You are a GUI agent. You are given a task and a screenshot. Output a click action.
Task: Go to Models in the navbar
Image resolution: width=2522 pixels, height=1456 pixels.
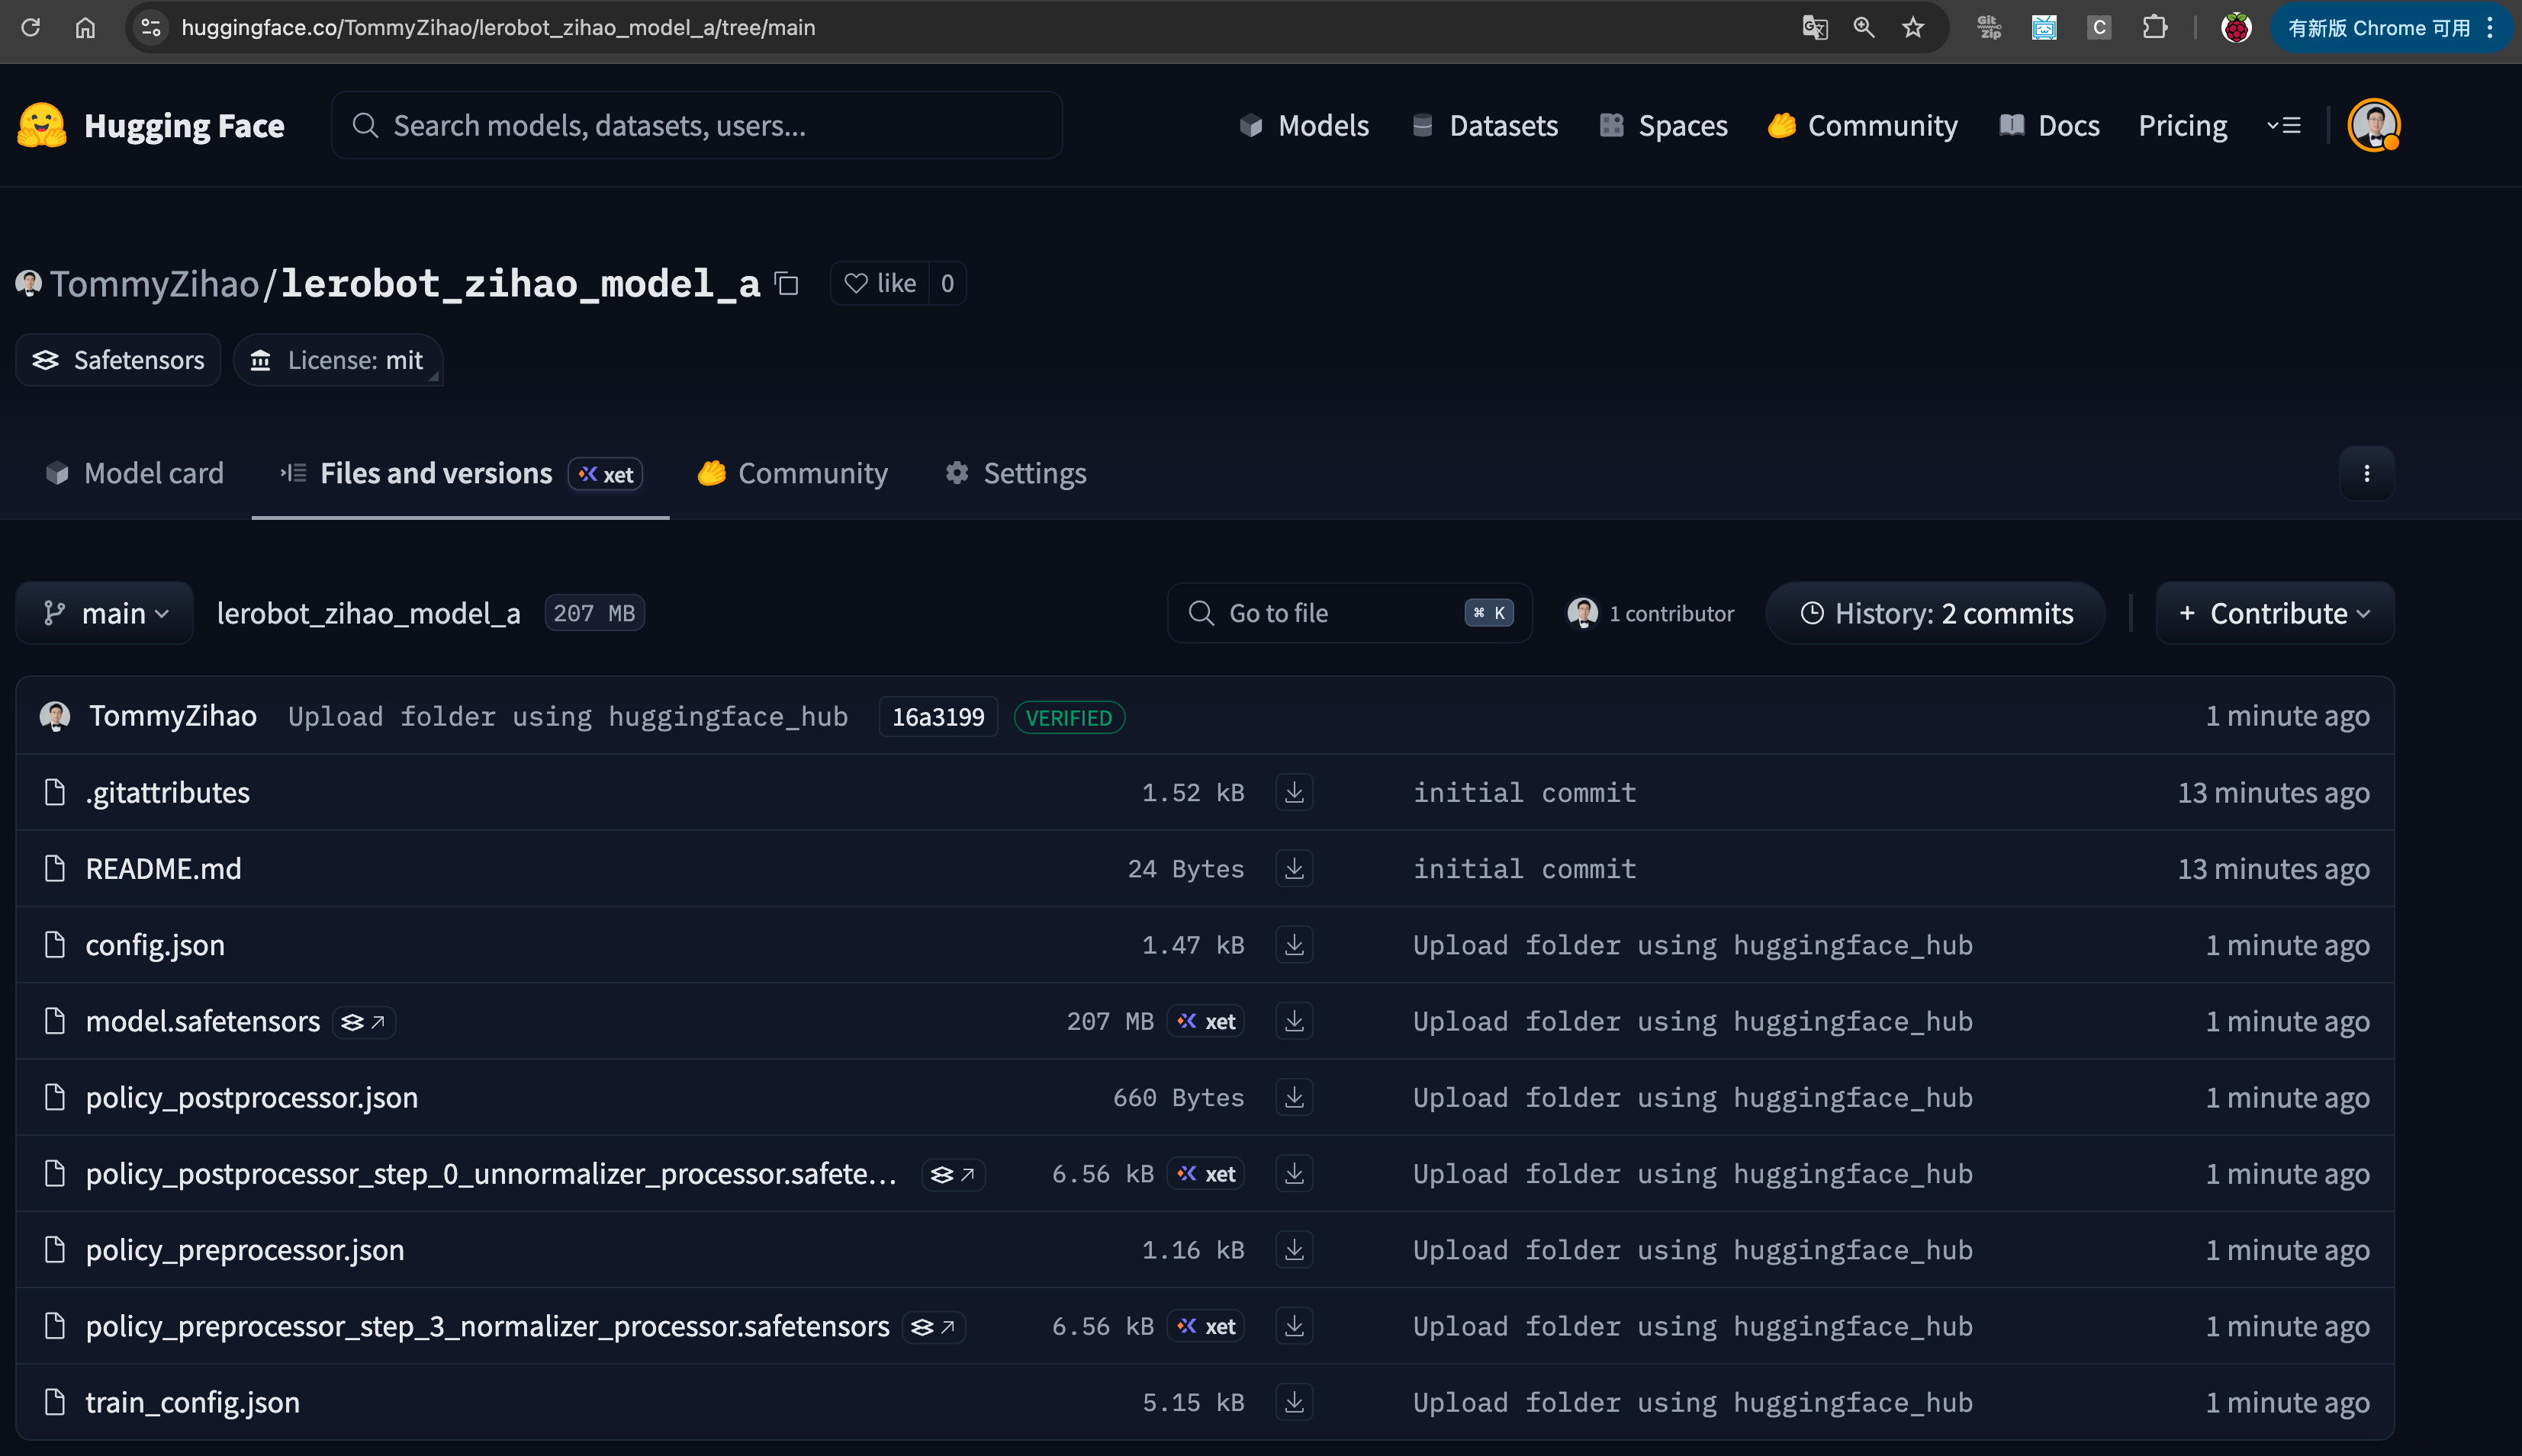tap(1304, 125)
